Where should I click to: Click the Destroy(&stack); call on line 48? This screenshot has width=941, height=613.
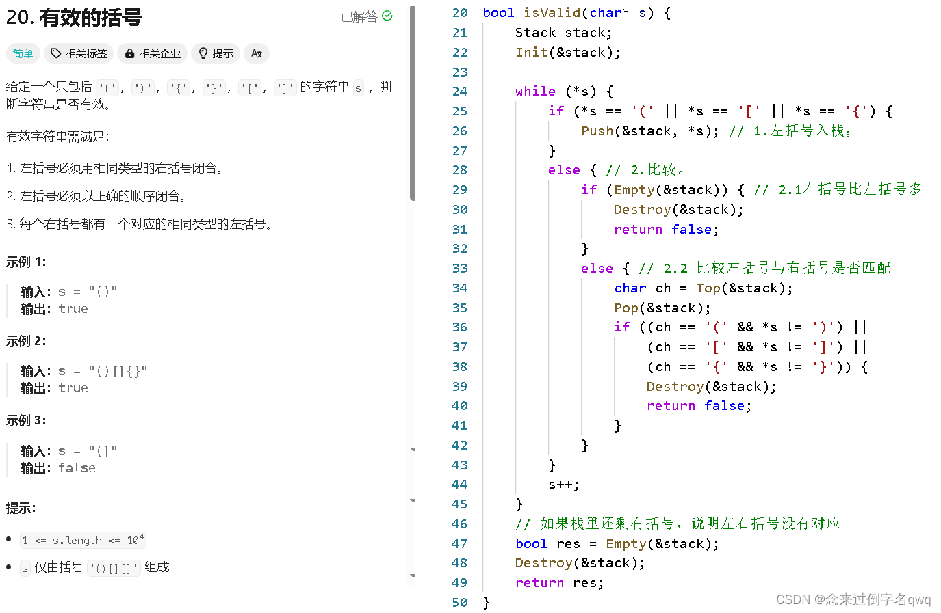pos(580,563)
